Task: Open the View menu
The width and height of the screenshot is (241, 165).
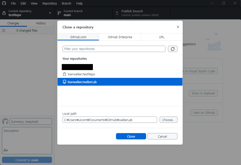Action: [34, 3]
